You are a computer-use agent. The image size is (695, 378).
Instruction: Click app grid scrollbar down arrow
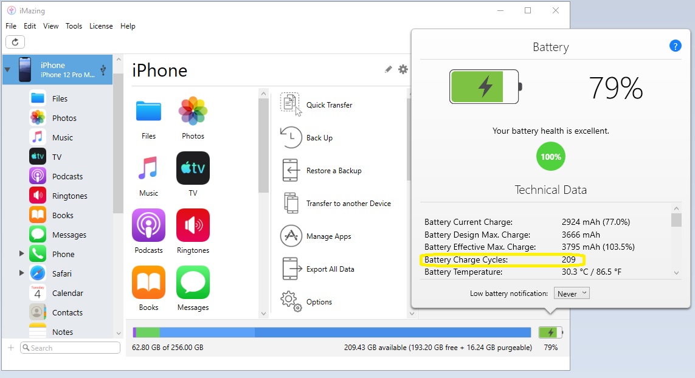click(263, 314)
